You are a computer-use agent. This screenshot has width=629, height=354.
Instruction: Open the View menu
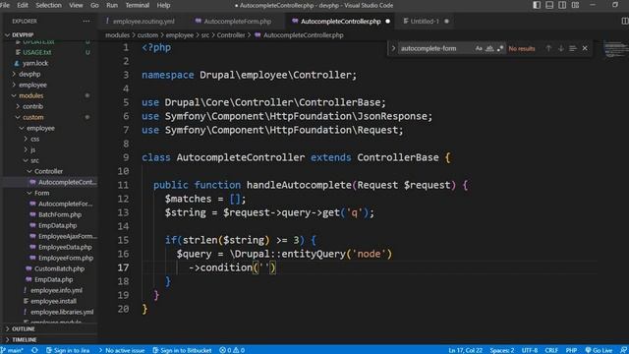76,5
